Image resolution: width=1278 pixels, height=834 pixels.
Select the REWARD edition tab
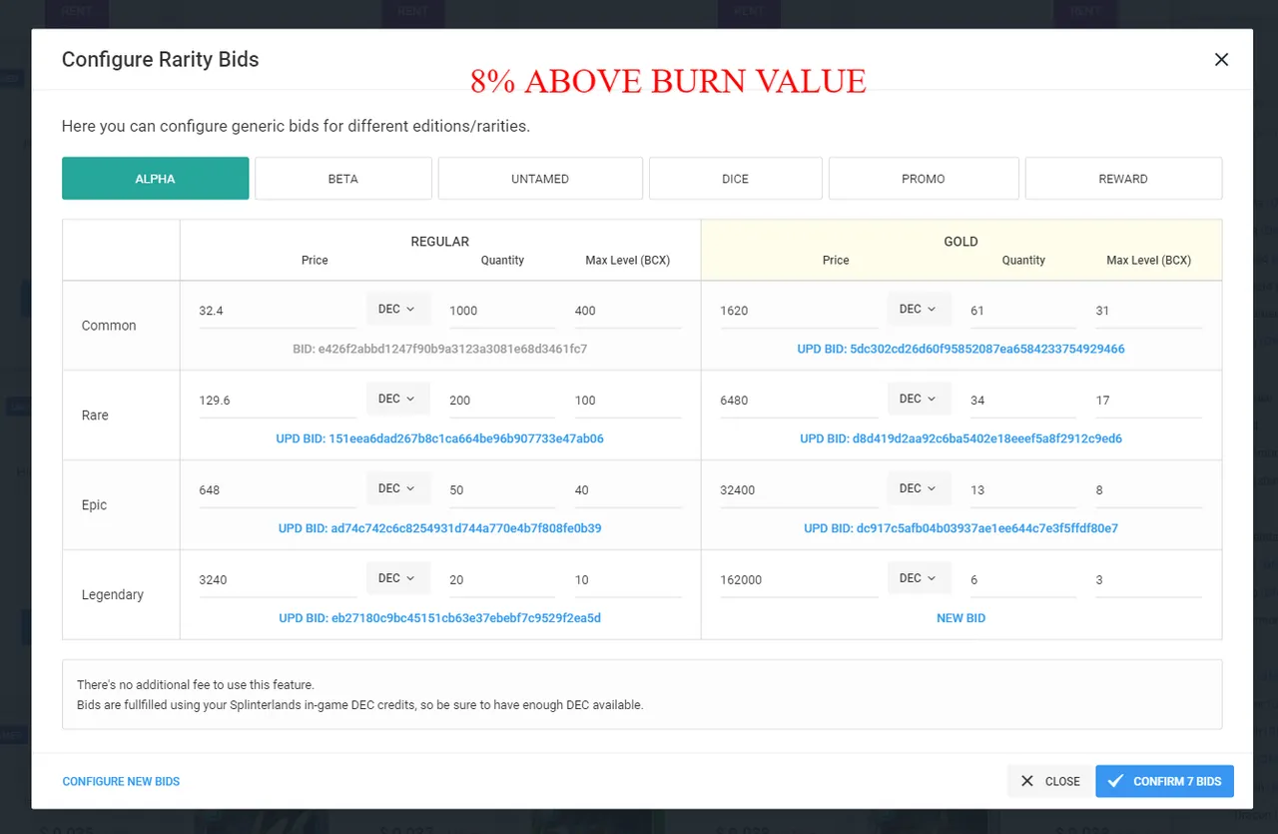(x=1123, y=179)
